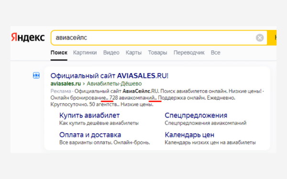The width and height of the screenshot is (287, 179).
Task: Go to the Карты tab
Action: (x=133, y=53)
